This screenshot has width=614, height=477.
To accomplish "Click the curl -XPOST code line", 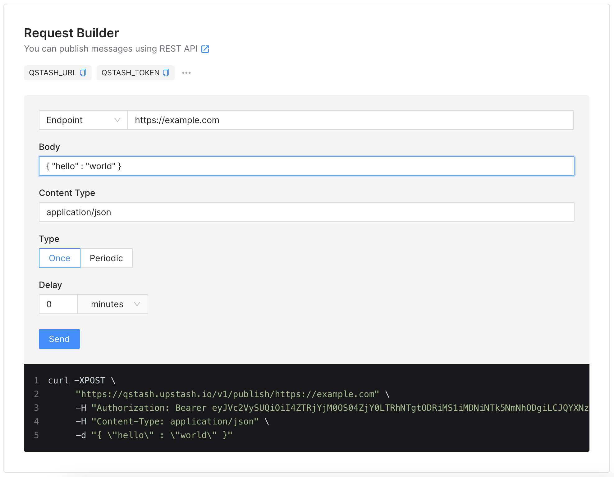I will (x=81, y=380).
